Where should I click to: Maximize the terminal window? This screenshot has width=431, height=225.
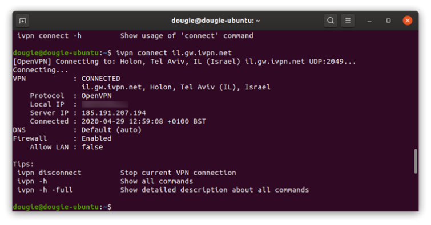388,21
